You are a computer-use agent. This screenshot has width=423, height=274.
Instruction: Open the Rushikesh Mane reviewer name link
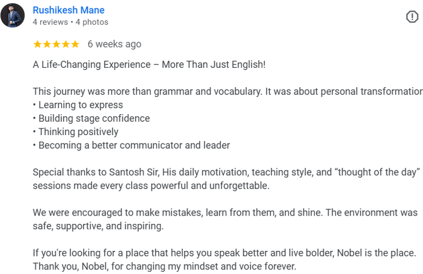coord(69,10)
